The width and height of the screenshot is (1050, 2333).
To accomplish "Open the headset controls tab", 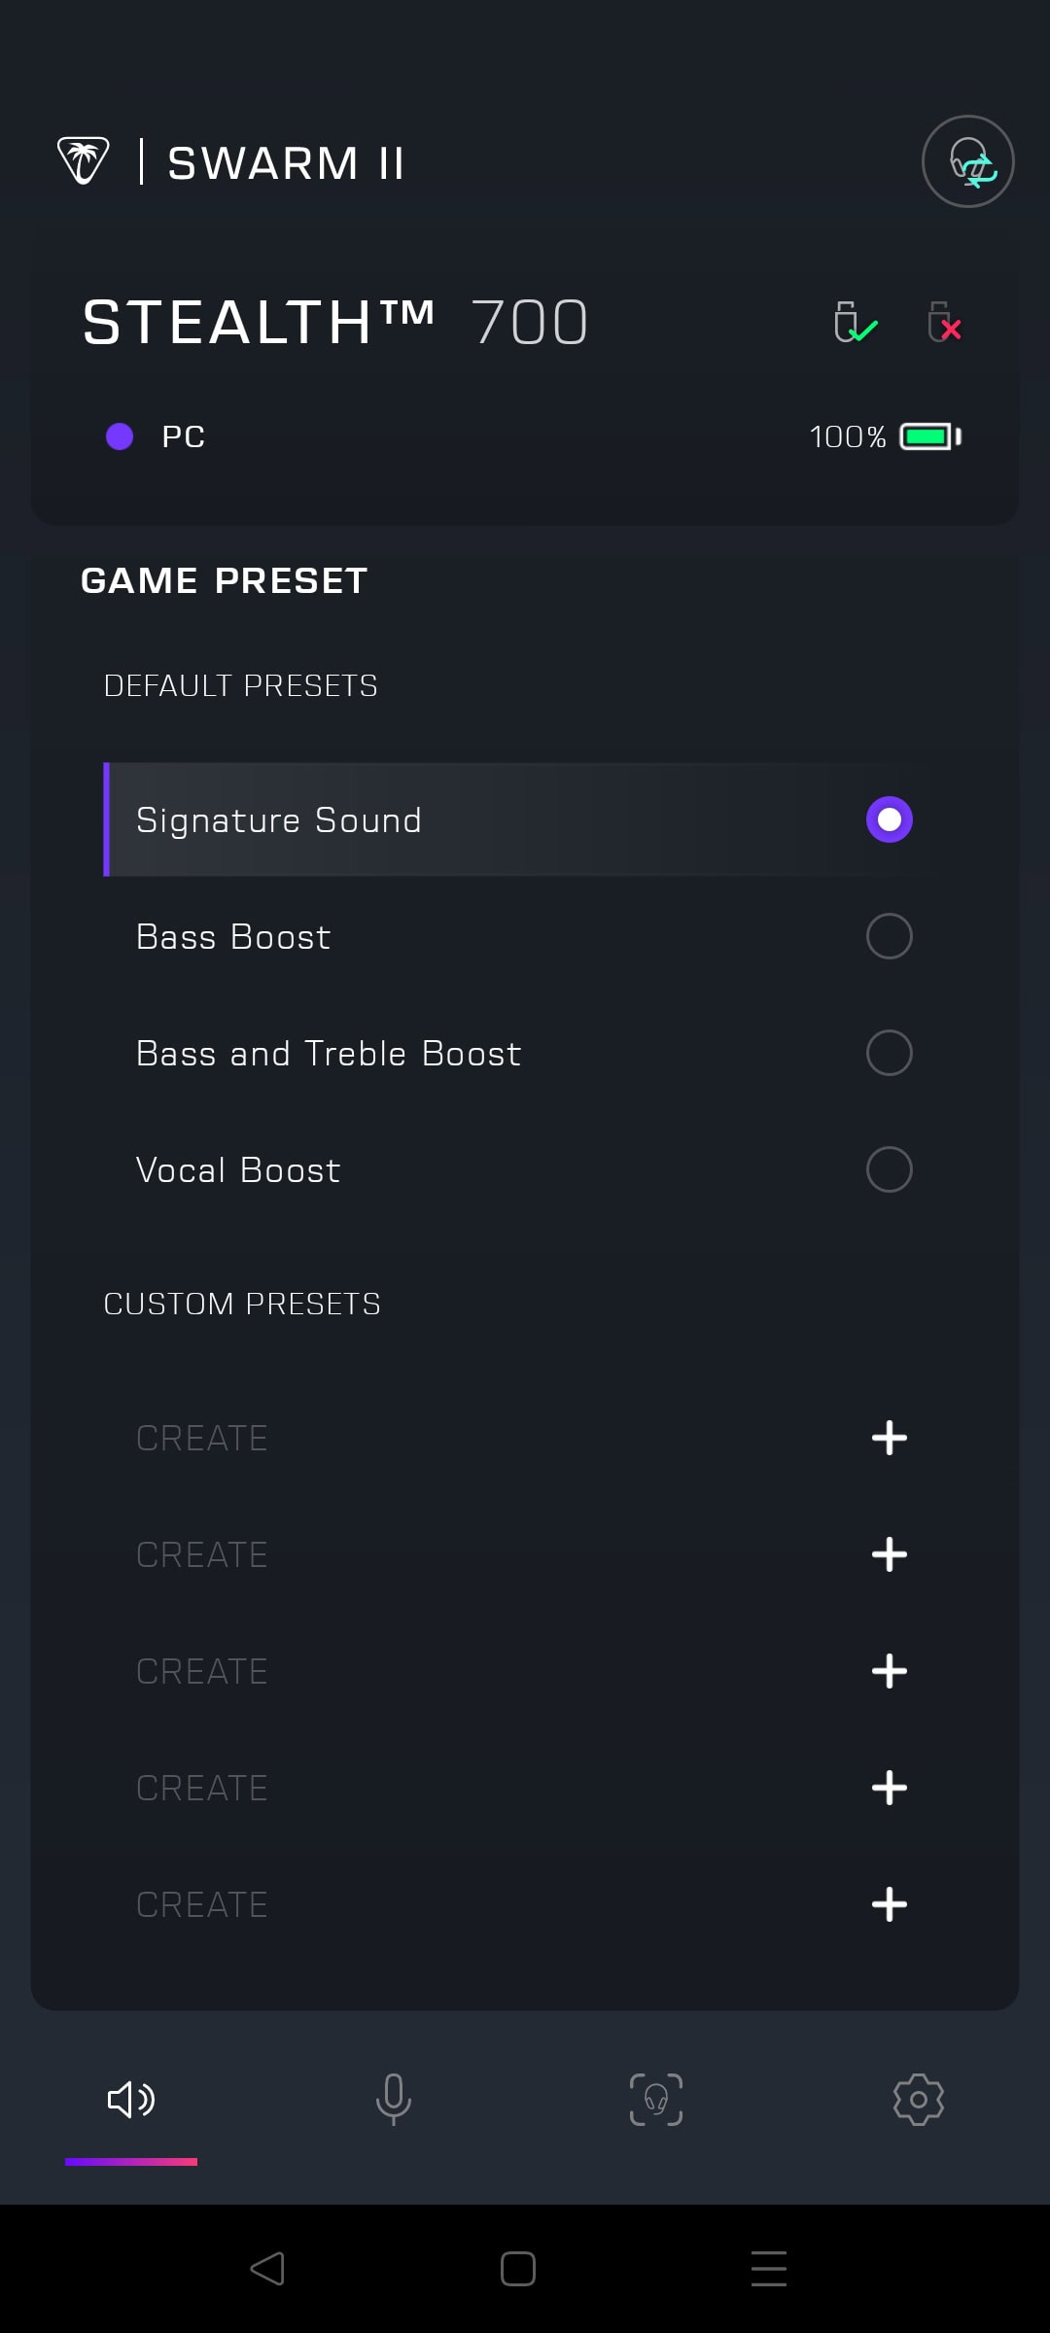I will pos(656,2099).
